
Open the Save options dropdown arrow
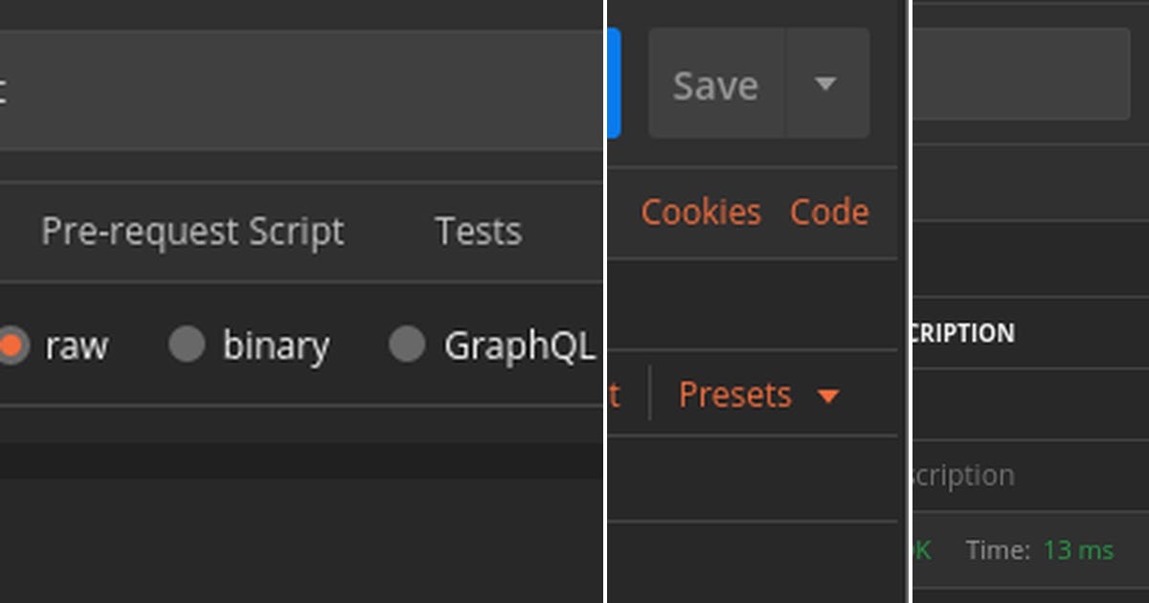point(825,84)
